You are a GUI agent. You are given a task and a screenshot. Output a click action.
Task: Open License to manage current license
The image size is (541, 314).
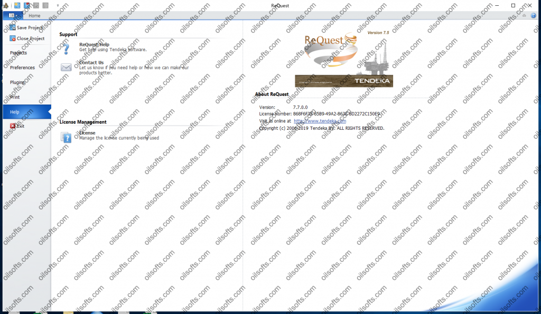pyautogui.click(x=87, y=132)
